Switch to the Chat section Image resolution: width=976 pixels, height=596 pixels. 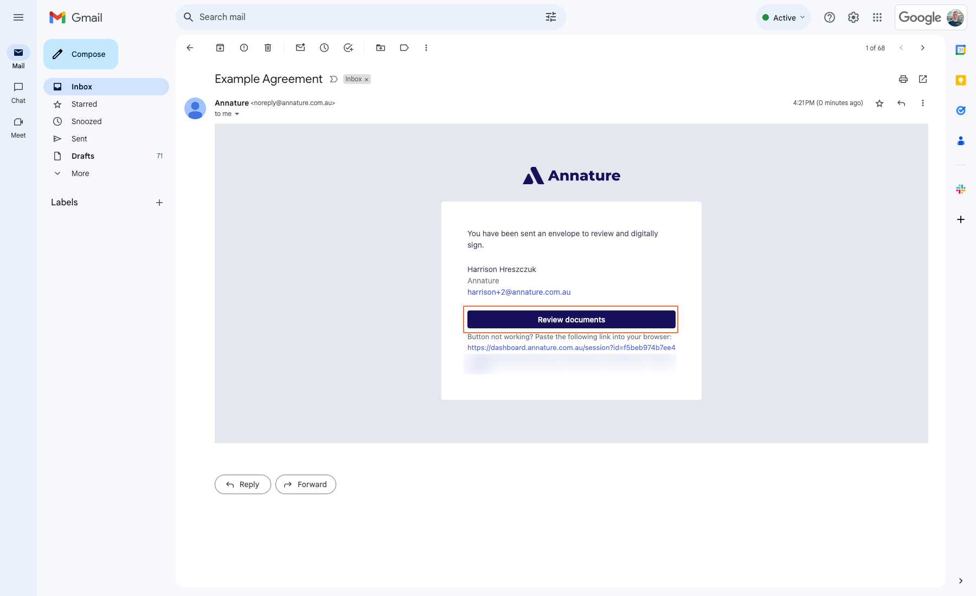[18, 93]
